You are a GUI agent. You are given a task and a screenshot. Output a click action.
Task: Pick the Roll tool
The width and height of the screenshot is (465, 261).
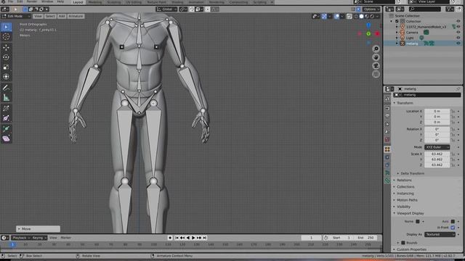[x=6, y=108]
